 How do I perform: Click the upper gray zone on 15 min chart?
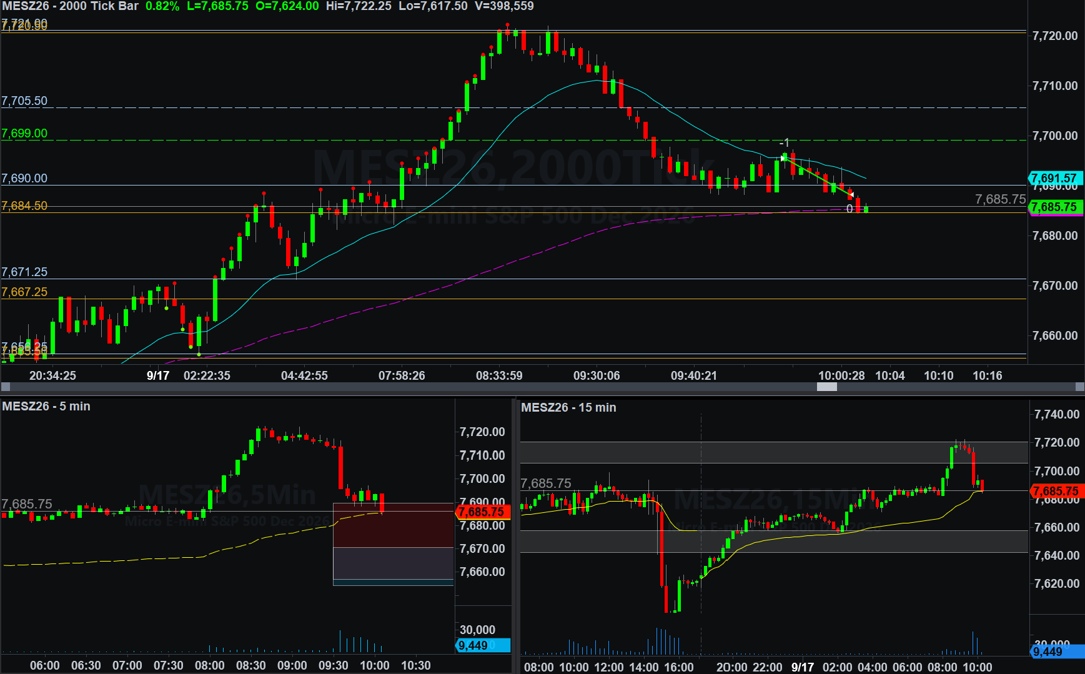coord(774,452)
